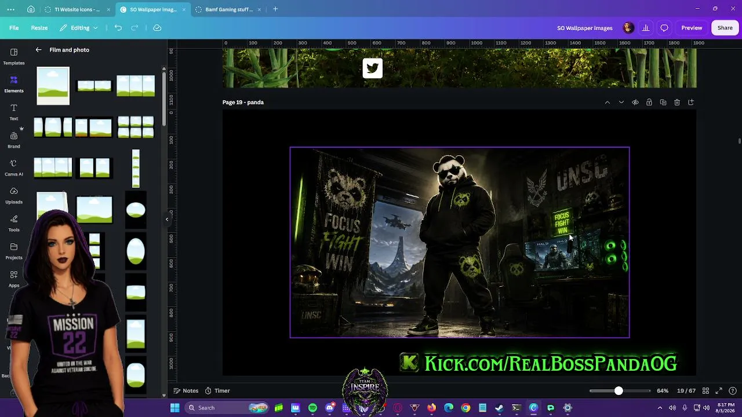This screenshot has width=742, height=417.
Task: Adjust the zoom slider handle
Action: 619,391
